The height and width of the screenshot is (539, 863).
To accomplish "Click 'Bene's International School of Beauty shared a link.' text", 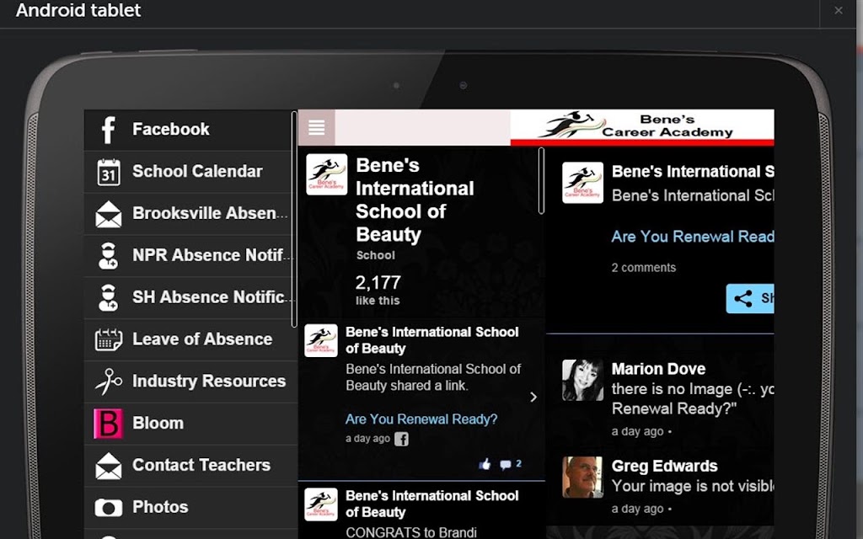I will pos(433,377).
